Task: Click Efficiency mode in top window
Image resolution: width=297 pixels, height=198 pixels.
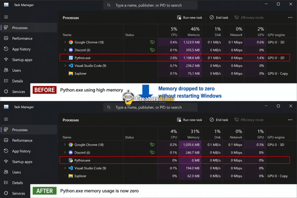Action: [x=249, y=17]
